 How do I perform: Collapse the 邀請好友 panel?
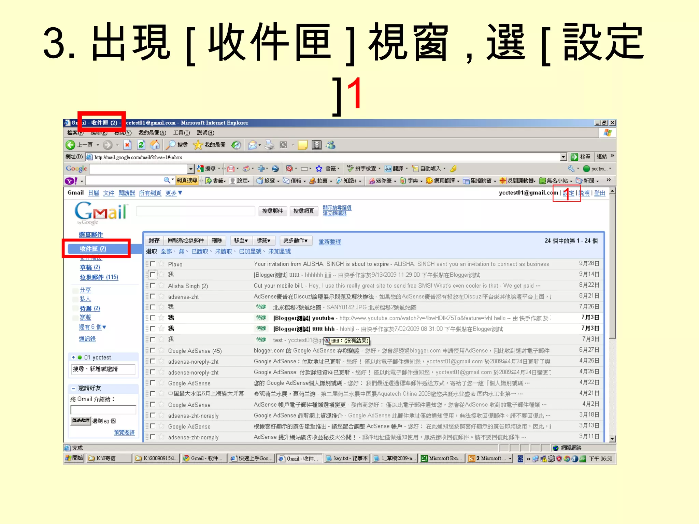click(x=73, y=388)
